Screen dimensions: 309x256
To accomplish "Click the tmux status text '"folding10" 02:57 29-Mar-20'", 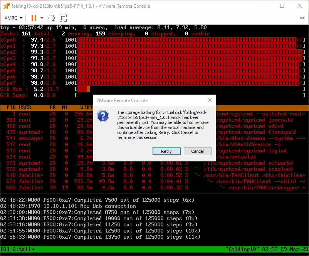I will (x=267, y=249).
